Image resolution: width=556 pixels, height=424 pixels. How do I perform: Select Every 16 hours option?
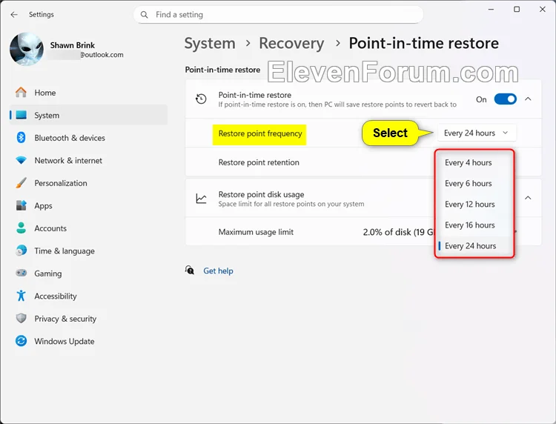[474, 225]
